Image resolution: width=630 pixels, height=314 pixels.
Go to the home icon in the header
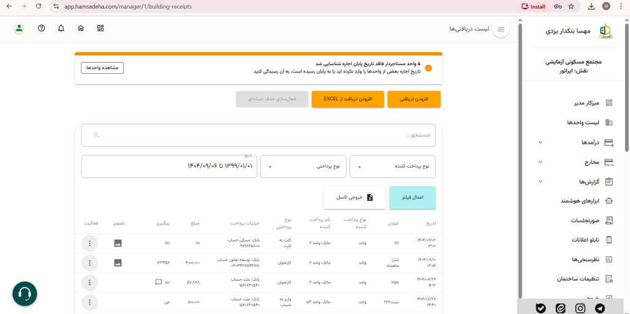tap(81, 28)
